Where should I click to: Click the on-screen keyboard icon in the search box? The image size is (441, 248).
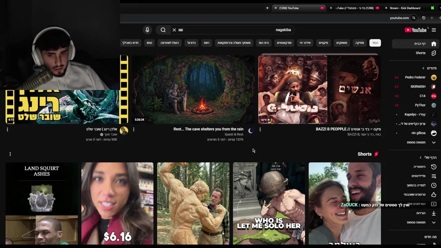pyautogui.click(x=181, y=30)
